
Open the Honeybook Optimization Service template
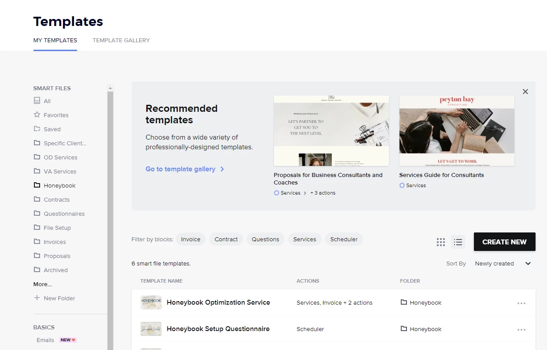(218, 302)
